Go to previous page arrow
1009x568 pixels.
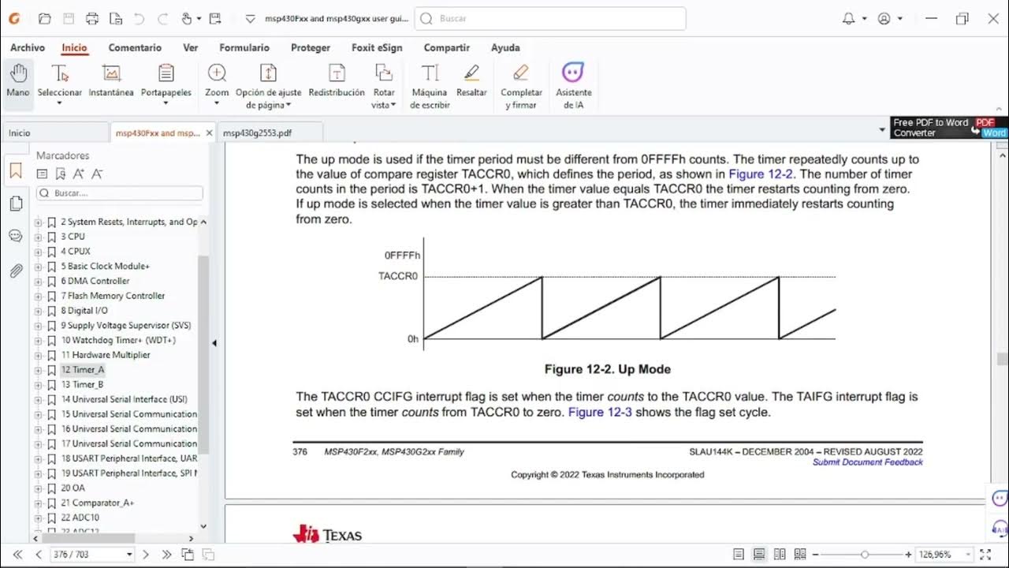pyautogui.click(x=39, y=555)
